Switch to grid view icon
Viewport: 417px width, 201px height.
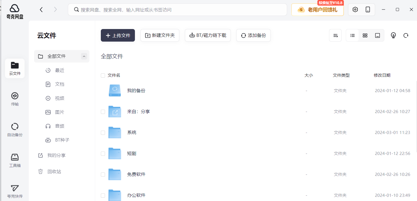pos(365,35)
